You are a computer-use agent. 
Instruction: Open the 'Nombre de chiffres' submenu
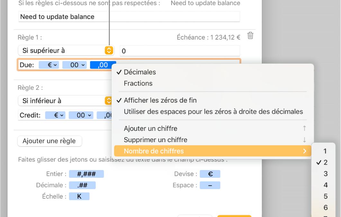(213, 151)
